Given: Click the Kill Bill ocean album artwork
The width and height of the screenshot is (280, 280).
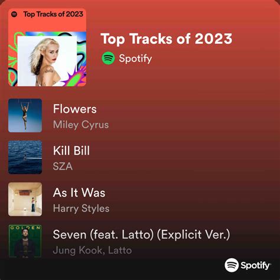Looking at the screenshot, I should click(x=25, y=157).
